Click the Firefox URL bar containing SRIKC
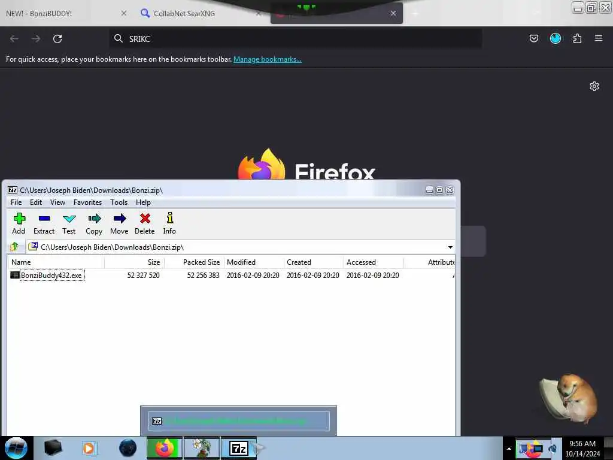Viewport: 613px width, 460px height. click(x=296, y=39)
